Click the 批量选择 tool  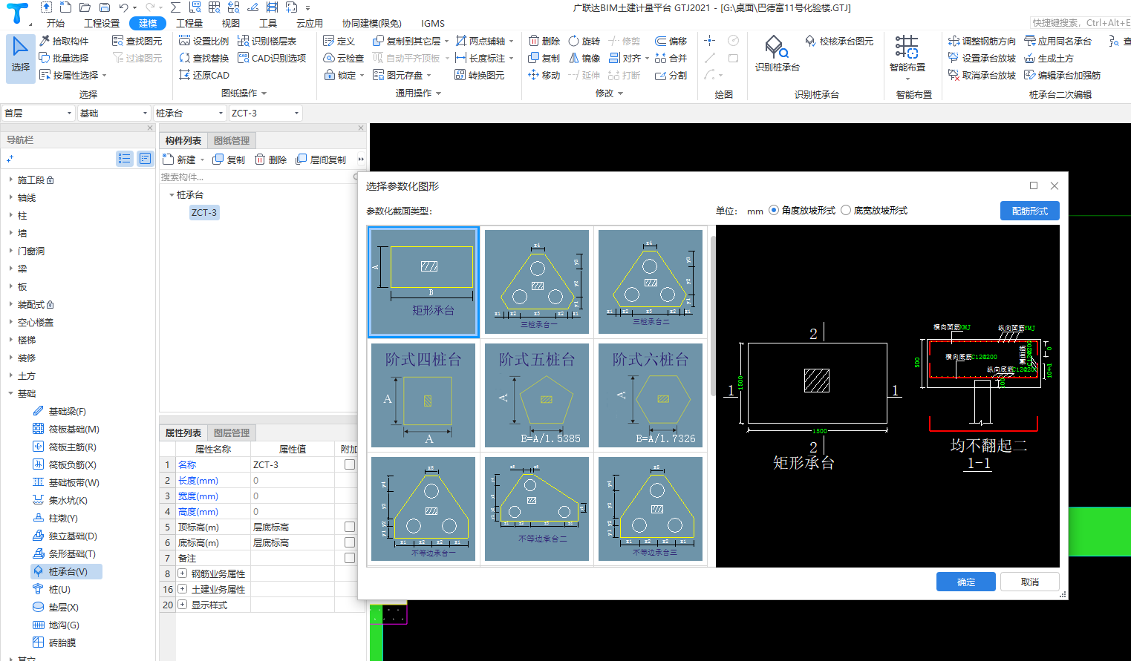64,58
